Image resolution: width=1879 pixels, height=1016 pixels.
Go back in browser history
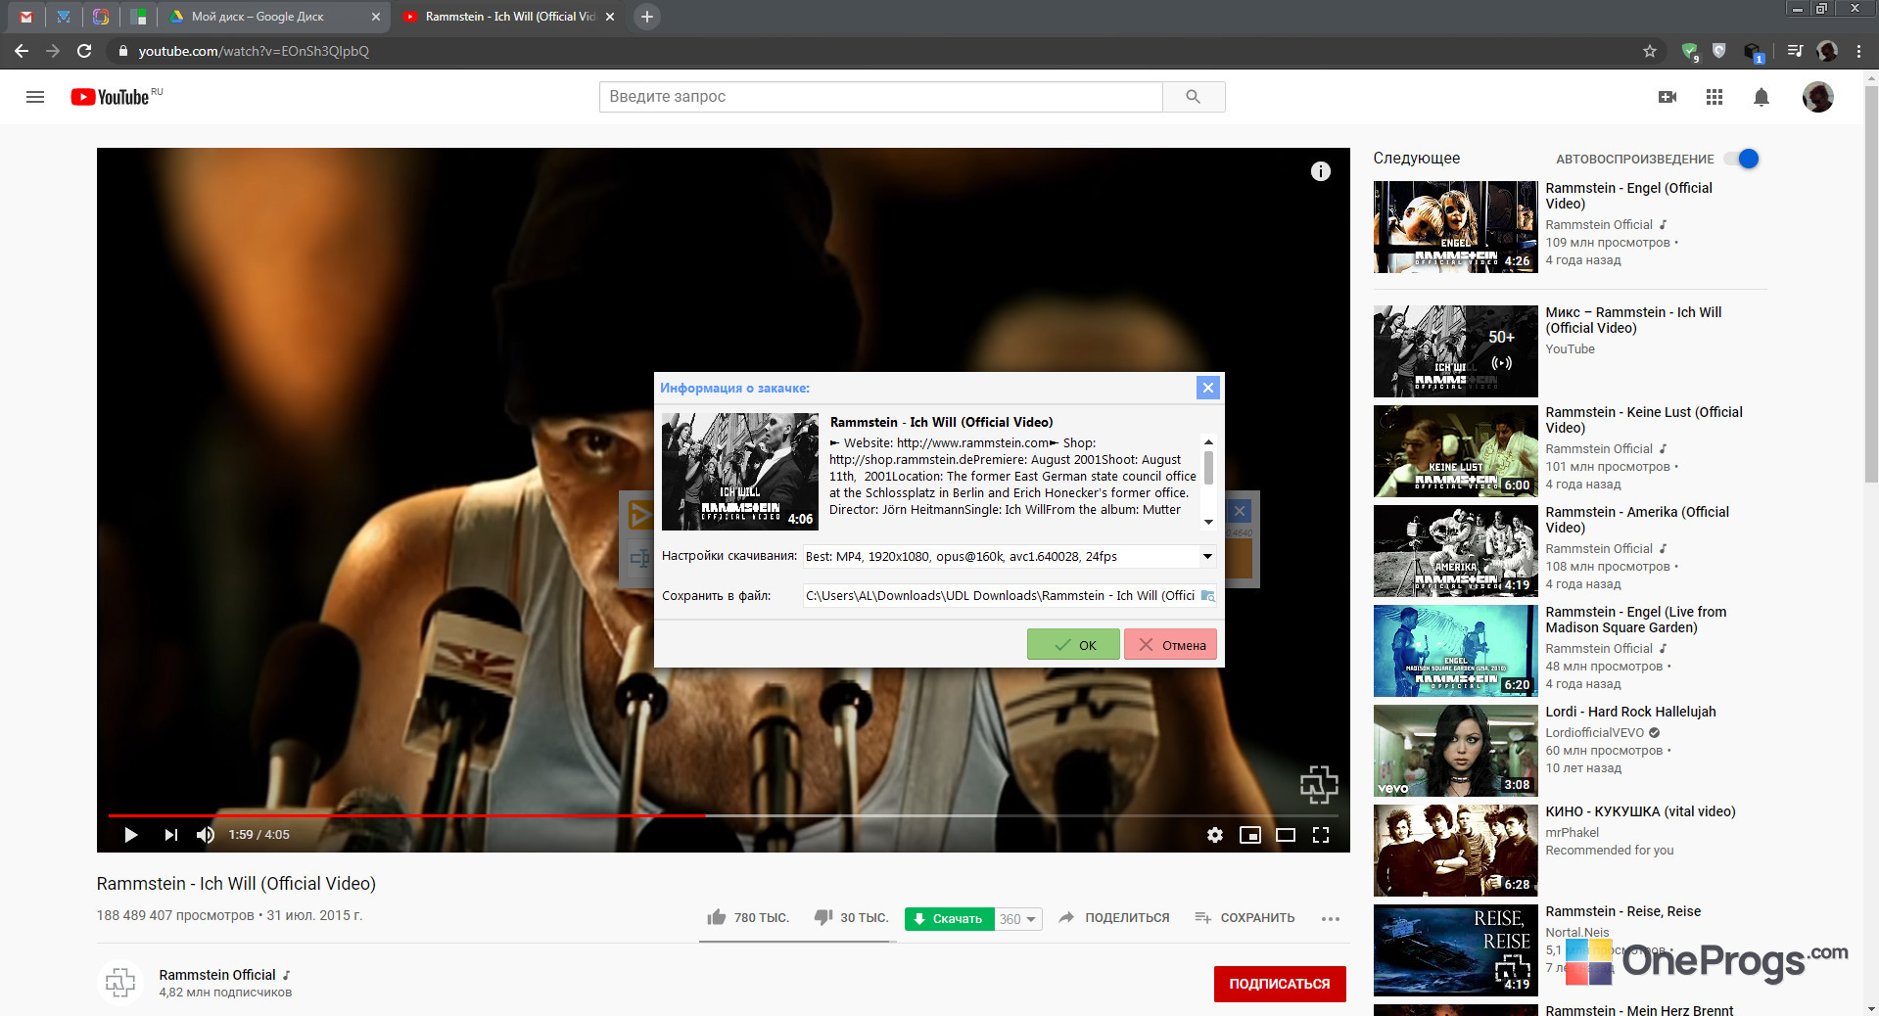(x=22, y=51)
